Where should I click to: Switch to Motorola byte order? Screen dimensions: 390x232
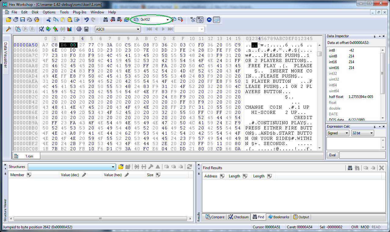209,20
